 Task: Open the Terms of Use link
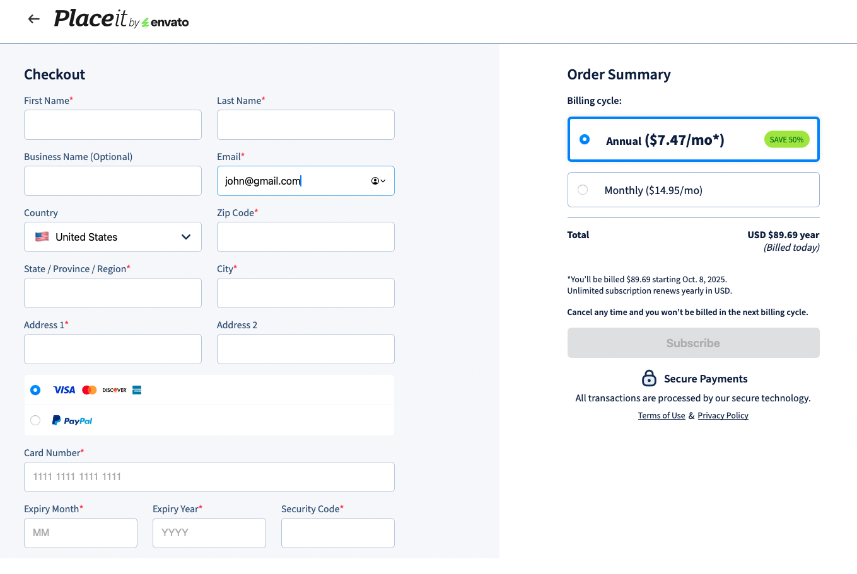click(661, 416)
